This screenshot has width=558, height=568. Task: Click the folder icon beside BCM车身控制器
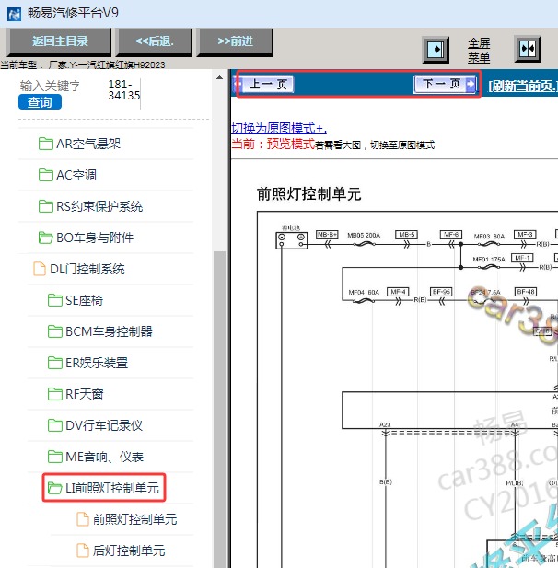click(55, 331)
